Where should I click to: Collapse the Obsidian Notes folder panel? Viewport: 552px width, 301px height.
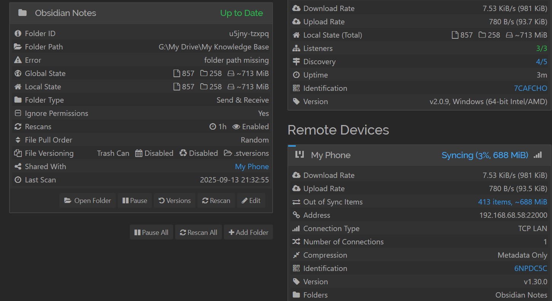click(141, 13)
